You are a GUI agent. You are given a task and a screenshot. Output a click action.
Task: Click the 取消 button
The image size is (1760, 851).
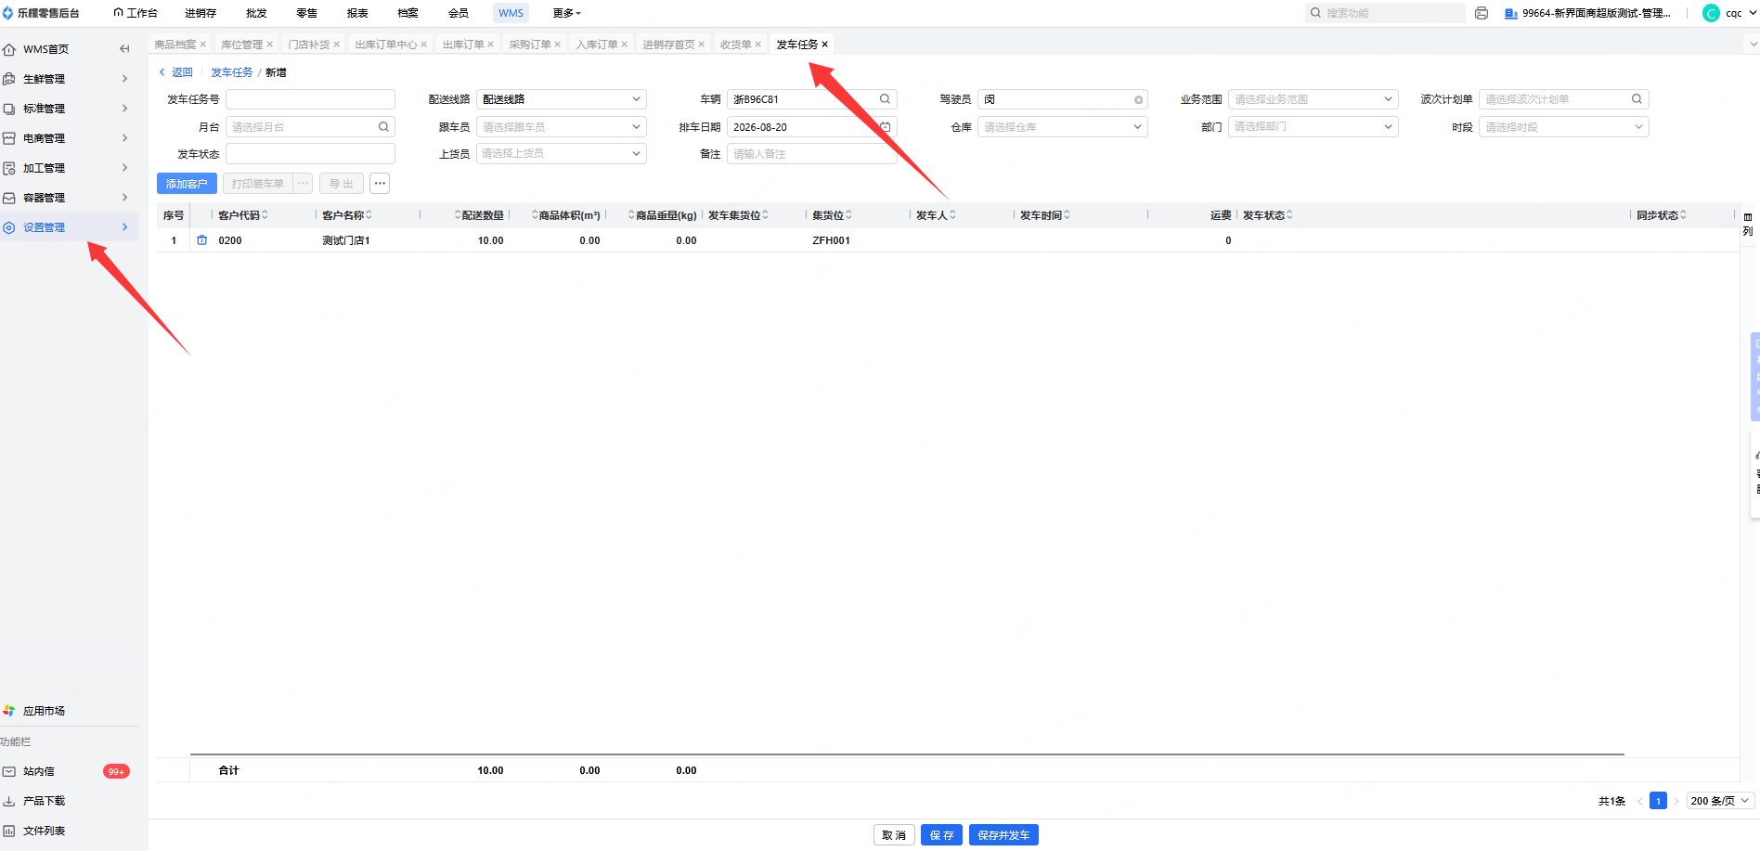point(894,835)
